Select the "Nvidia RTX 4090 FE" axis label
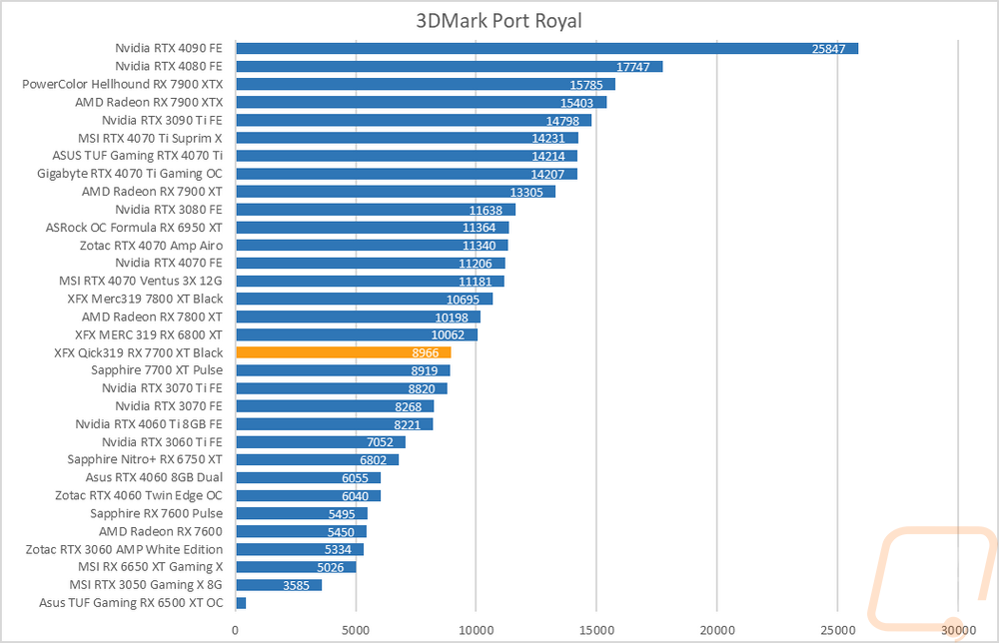The width and height of the screenshot is (999, 643). coord(169,48)
